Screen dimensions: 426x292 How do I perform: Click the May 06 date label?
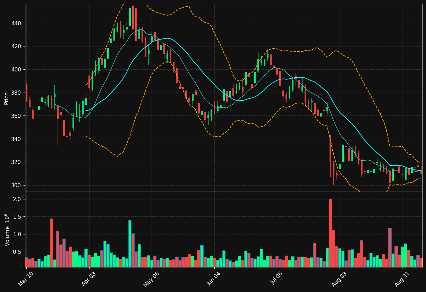151,279
